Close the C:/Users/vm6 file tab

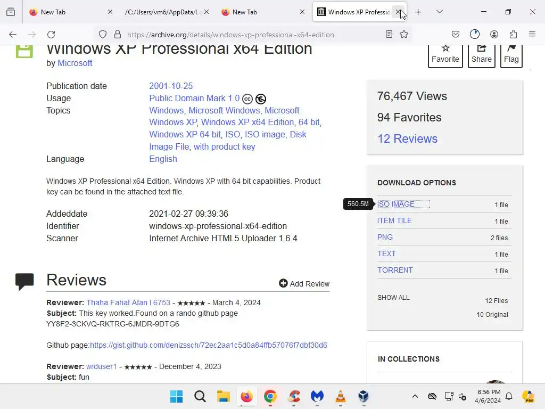click(x=207, y=12)
